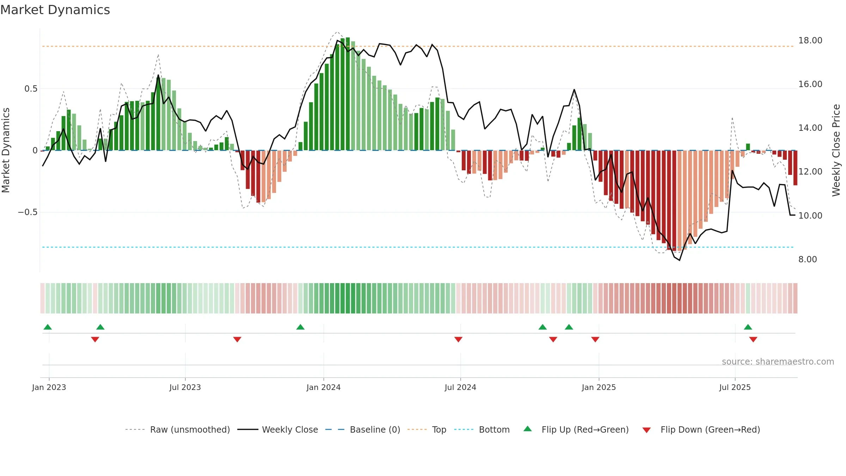This screenshot has height=476, width=846.
Task: Click the green flip-up marker after Jul 2025
Action: point(748,327)
